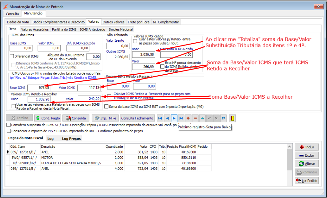327x198 pixels.
Task: Jump to last record arrow
Action: 181,118
